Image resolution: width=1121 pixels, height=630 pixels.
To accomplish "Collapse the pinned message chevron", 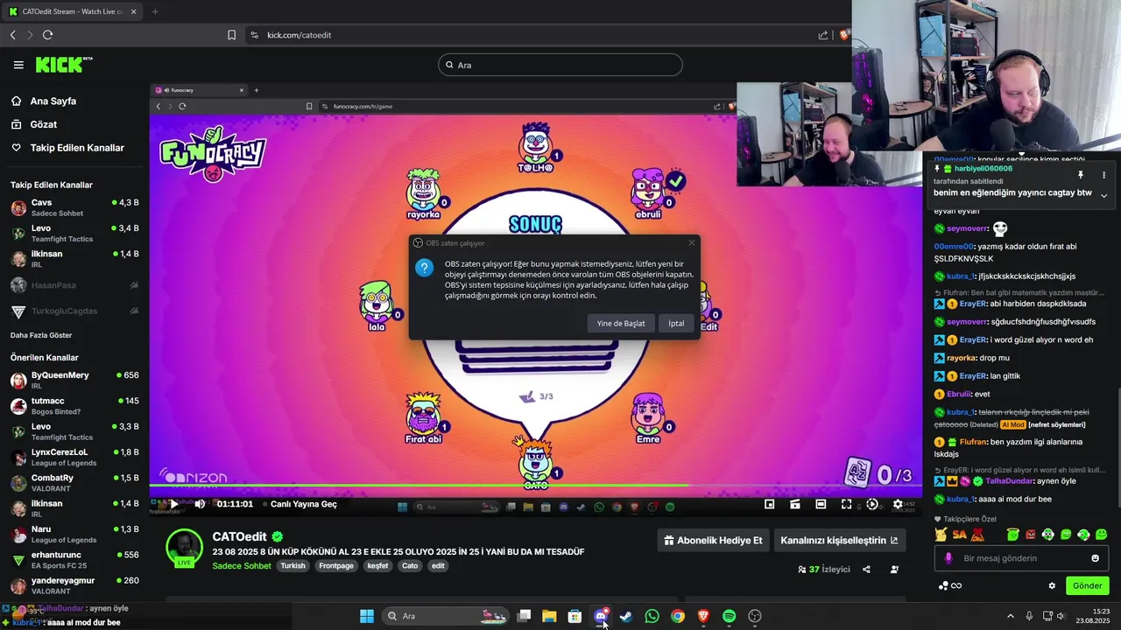I will (1103, 195).
